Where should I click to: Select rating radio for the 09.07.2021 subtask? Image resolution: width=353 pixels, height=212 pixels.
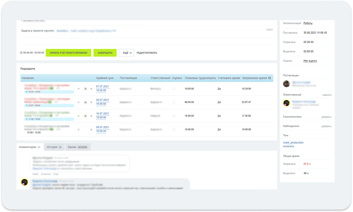click(x=174, y=102)
